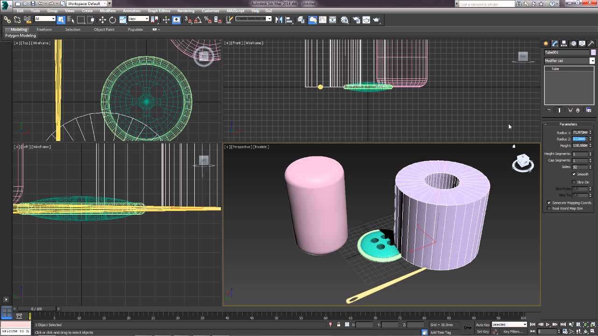598x336 pixels.
Task: Open Select by Name dialog
Action: (71, 20)
